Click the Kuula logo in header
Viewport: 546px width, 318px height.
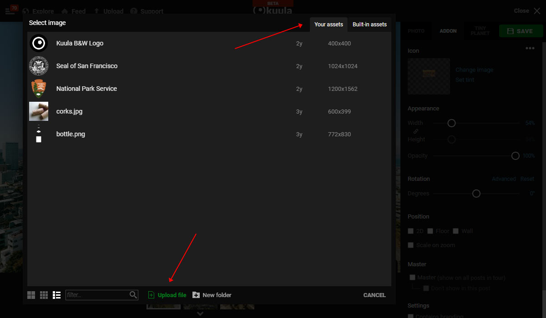click(x=273, y=10)
